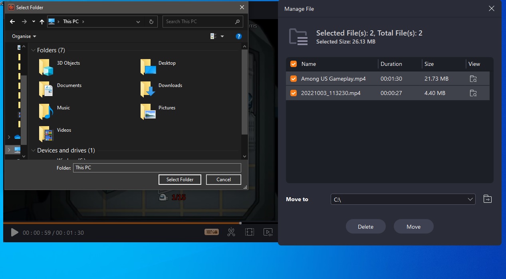Close the Manage File panel
Viewport: 506px width, 279px height.
click(492, 8)
